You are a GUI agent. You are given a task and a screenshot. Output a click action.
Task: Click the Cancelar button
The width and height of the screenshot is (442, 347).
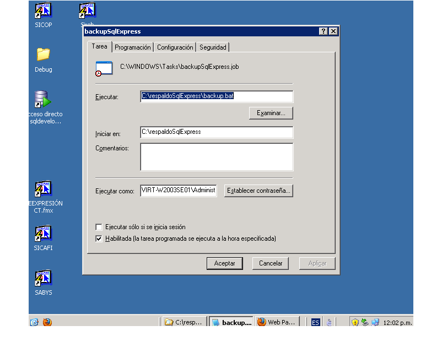coord(271,263)
